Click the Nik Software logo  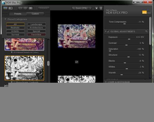click(x=146, y=12)
